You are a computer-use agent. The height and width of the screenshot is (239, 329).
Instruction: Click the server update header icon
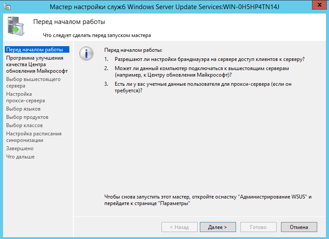pyautogui.click(x=16, y=26)
